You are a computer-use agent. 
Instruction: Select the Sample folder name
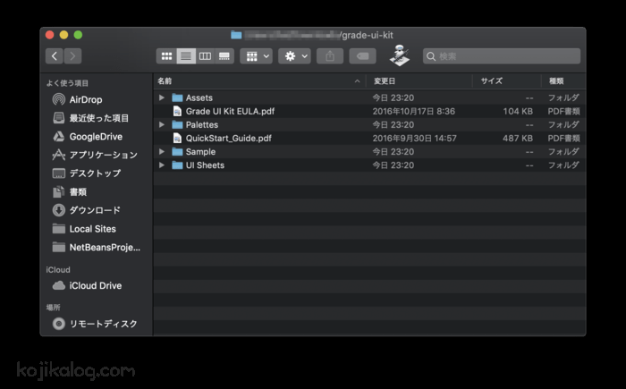pyautogui.click(x=200, y=152)
